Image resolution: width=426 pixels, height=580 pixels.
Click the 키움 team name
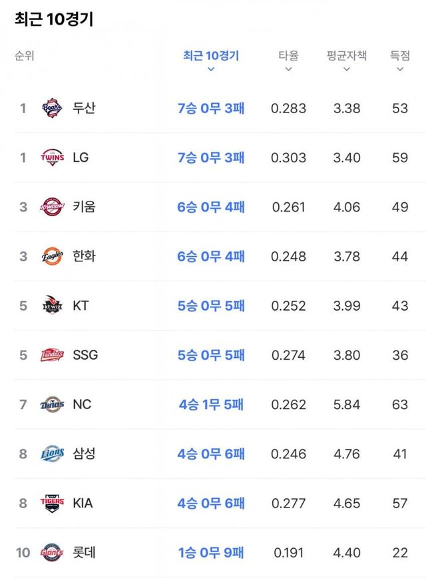(x=84, y=207)
